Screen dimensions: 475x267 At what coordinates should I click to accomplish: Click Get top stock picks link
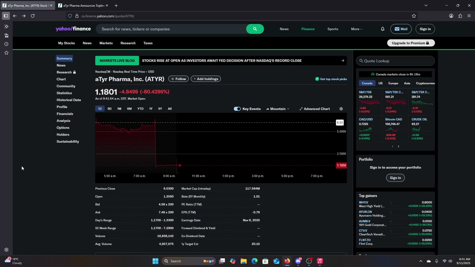(331, 79)
